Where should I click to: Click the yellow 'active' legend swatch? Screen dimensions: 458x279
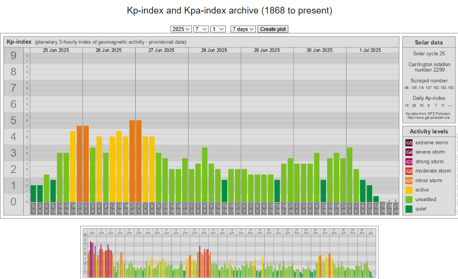pyautogui.click(x=409, y=190)
